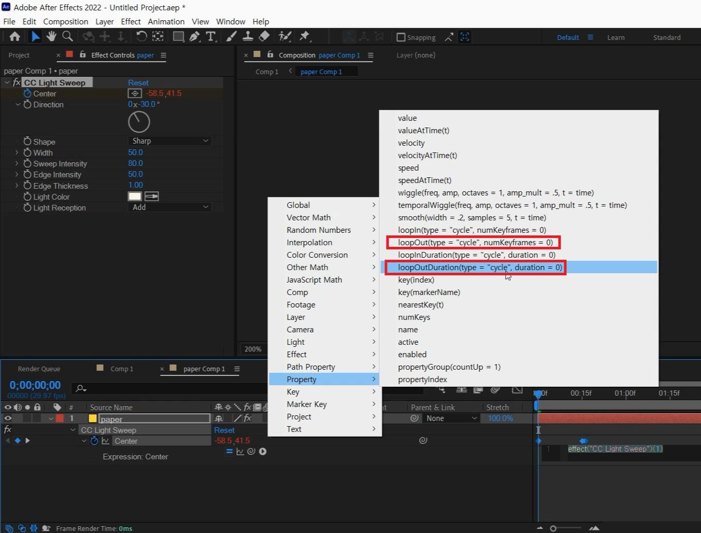The width and height of the screenshot is (701, 533).
Task: Click the expression pick whip spiral icon
Action: 251,452
